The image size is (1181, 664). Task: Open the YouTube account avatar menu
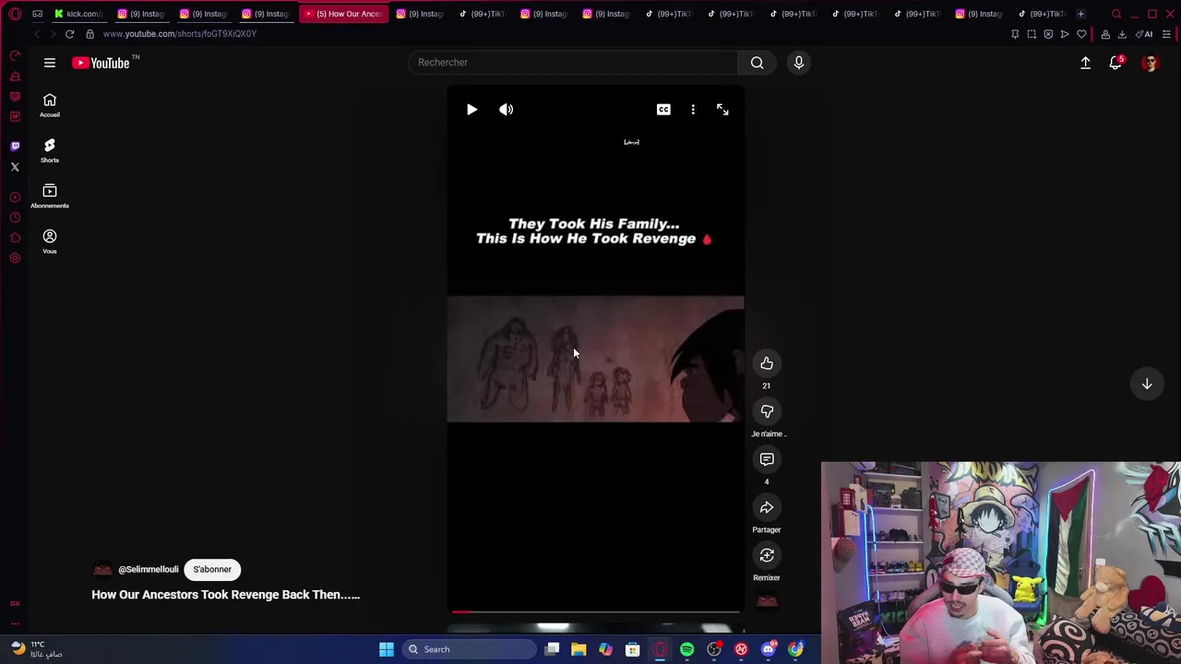click(1150, 63)
